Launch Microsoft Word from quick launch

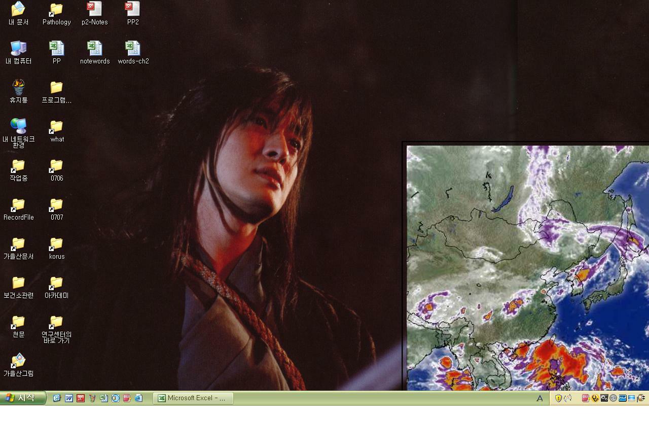pos(69,398)
